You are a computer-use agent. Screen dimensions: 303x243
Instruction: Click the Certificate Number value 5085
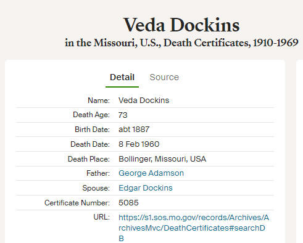[x=128, y=203]
